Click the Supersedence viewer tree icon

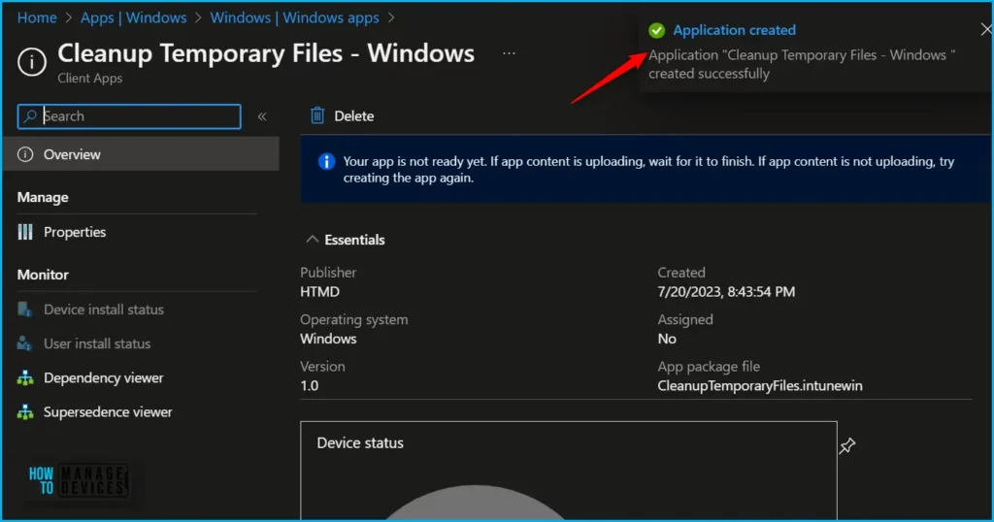tap(25, 412)
